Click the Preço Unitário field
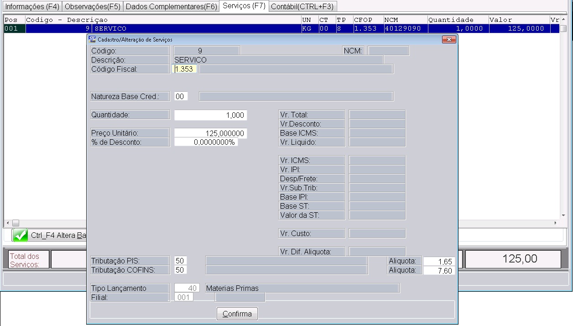The height and width of the screenshot is (326, 573). 210,133
